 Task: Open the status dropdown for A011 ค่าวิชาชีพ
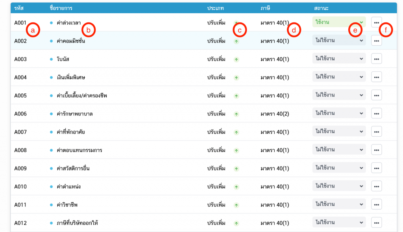[338, 204]
